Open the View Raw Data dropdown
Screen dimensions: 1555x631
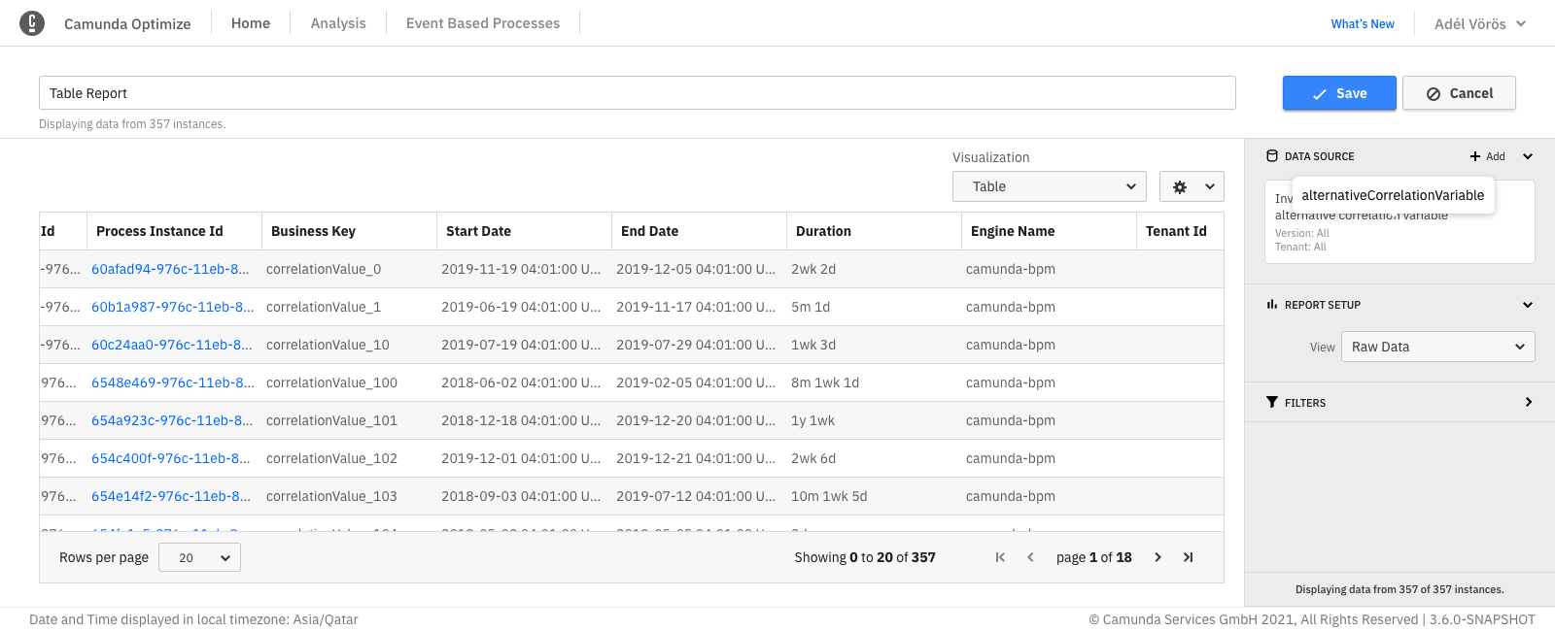click(1437, 347)
